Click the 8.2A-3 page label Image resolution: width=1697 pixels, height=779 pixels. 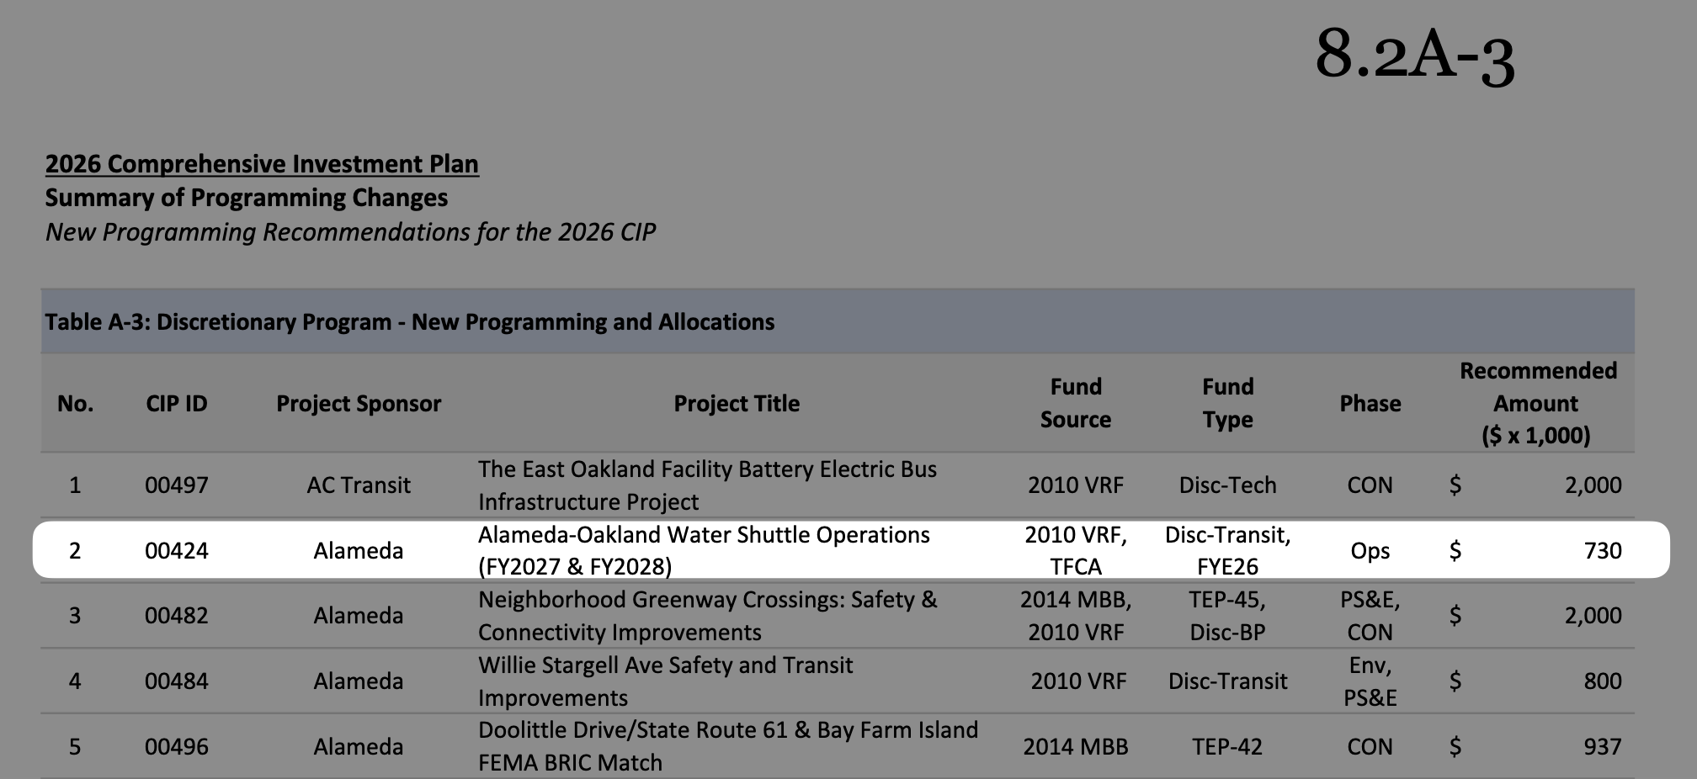[1414, 55]
